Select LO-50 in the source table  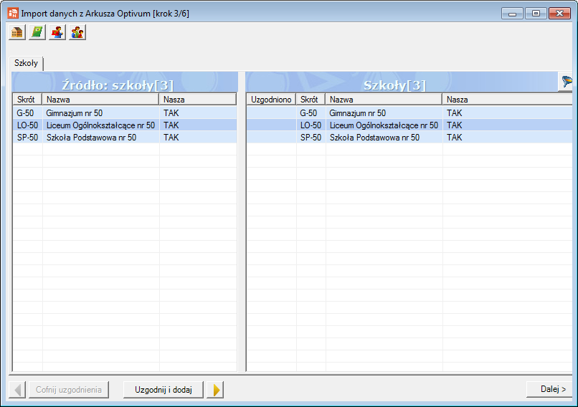tap(28, 125)
